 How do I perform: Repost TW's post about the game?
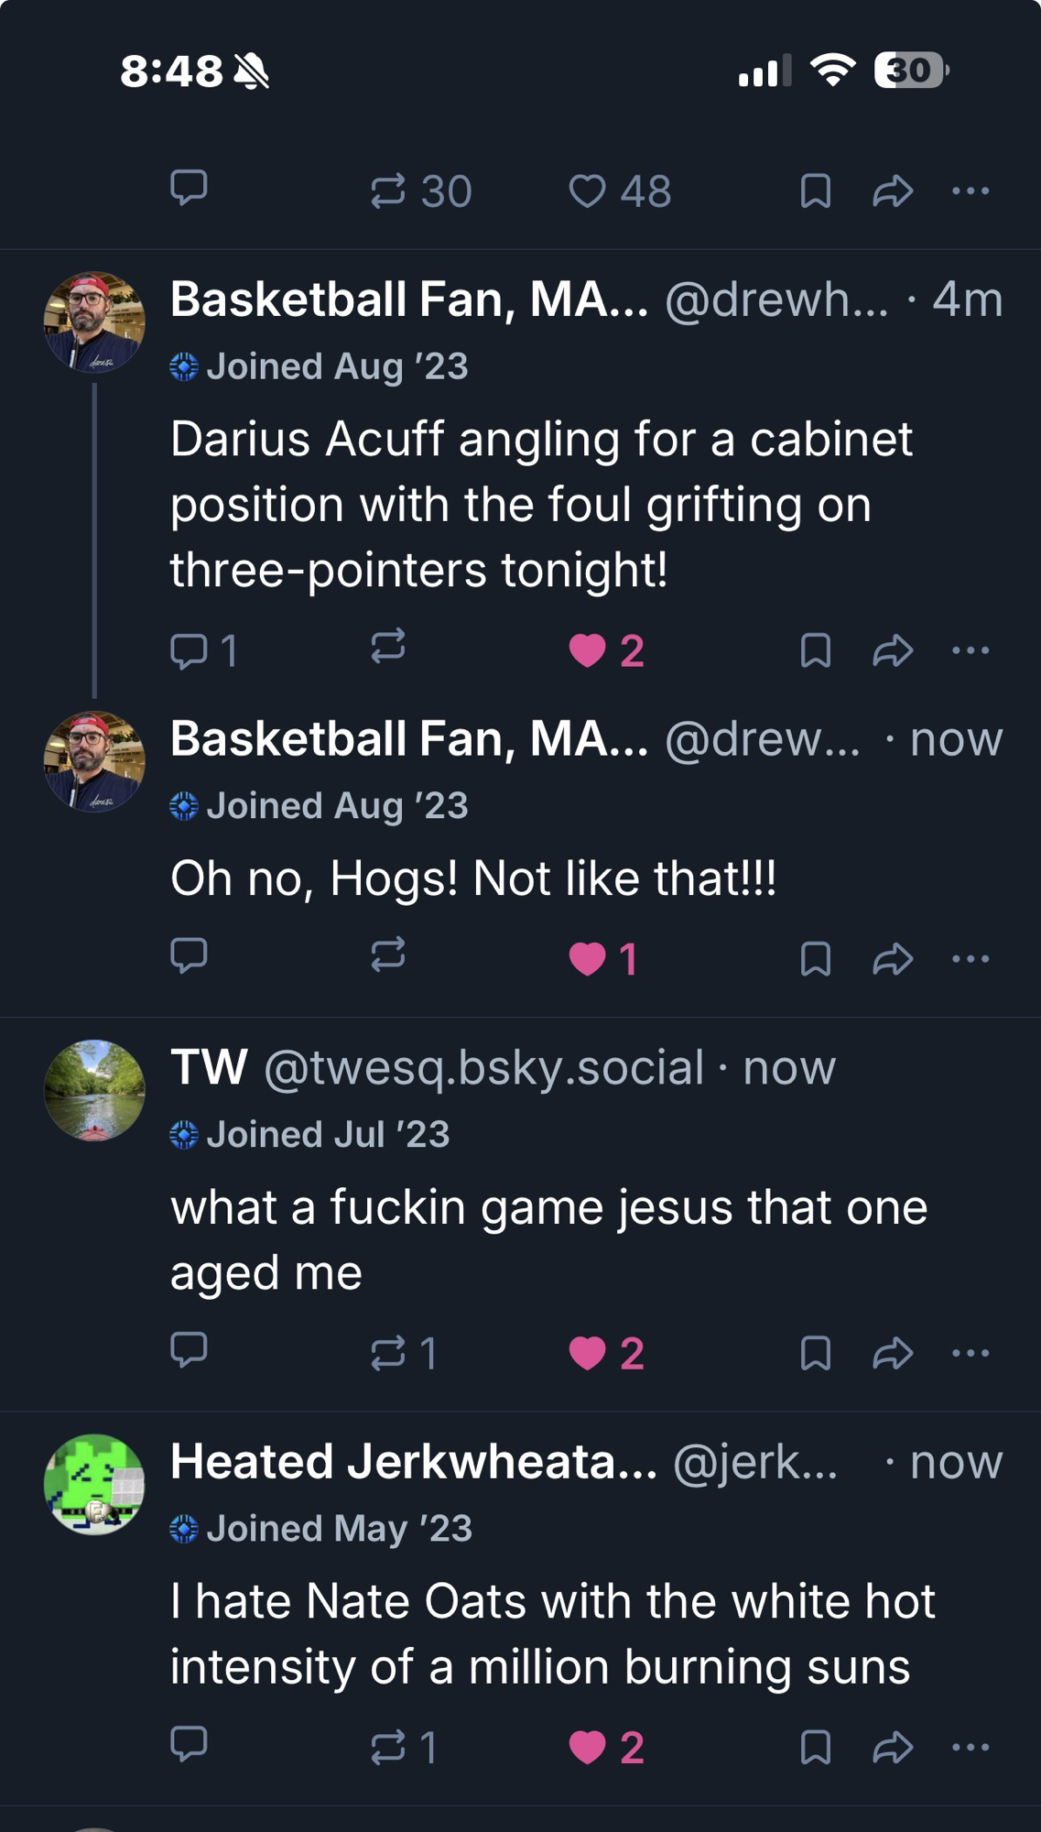pyautogui.click(x=387, y=1353)
